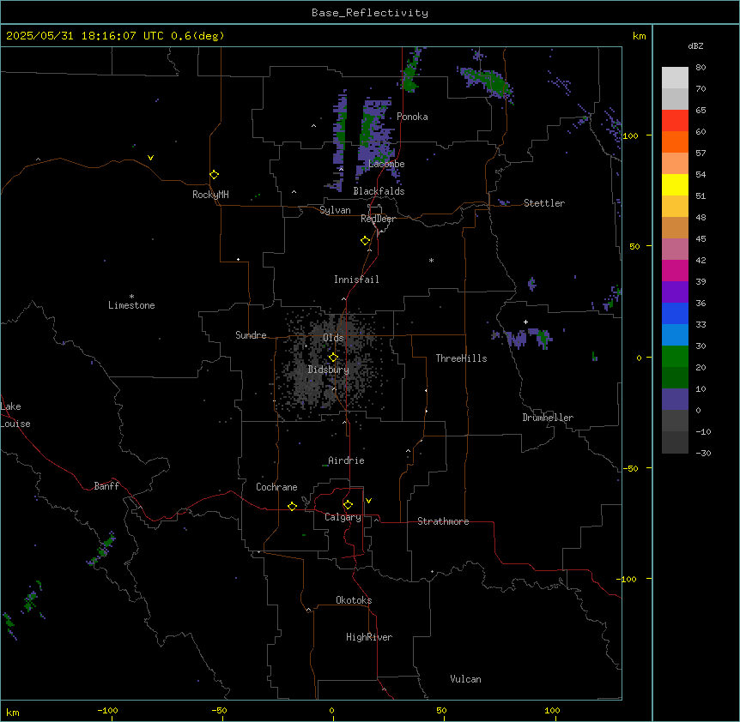740x722 pixels.
Task: Click the Banff label
Action: pos(106,486)
